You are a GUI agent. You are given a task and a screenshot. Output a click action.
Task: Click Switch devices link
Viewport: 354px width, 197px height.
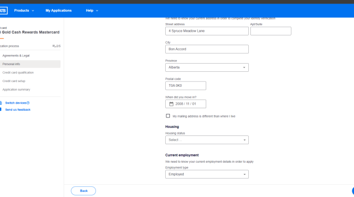[15, 103]
